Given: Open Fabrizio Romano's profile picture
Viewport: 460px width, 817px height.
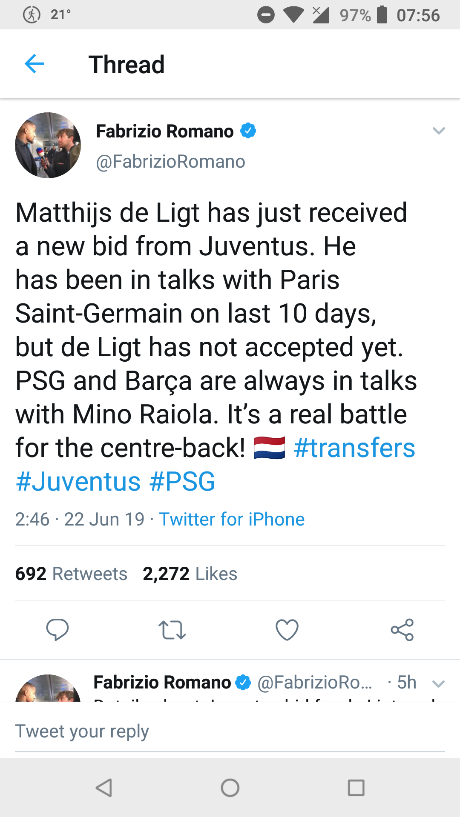Looking at the screenshot, I should click(48, 145).
